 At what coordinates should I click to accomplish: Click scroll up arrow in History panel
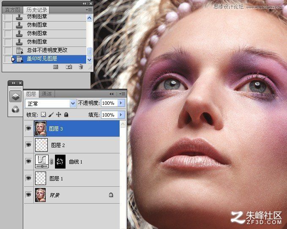(89, 18)
